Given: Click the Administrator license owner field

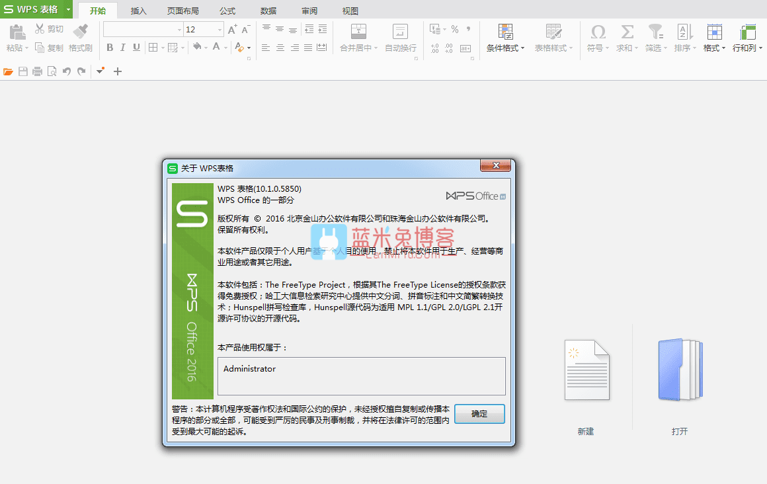Looking at the screenshot, I should (362, 376).
